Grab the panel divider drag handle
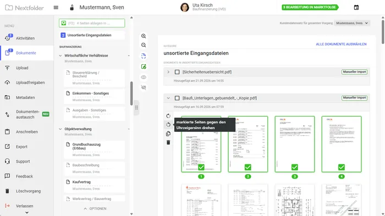Image resolution: width=385 pixels, height=216 pixels. (x=136, y=108)
